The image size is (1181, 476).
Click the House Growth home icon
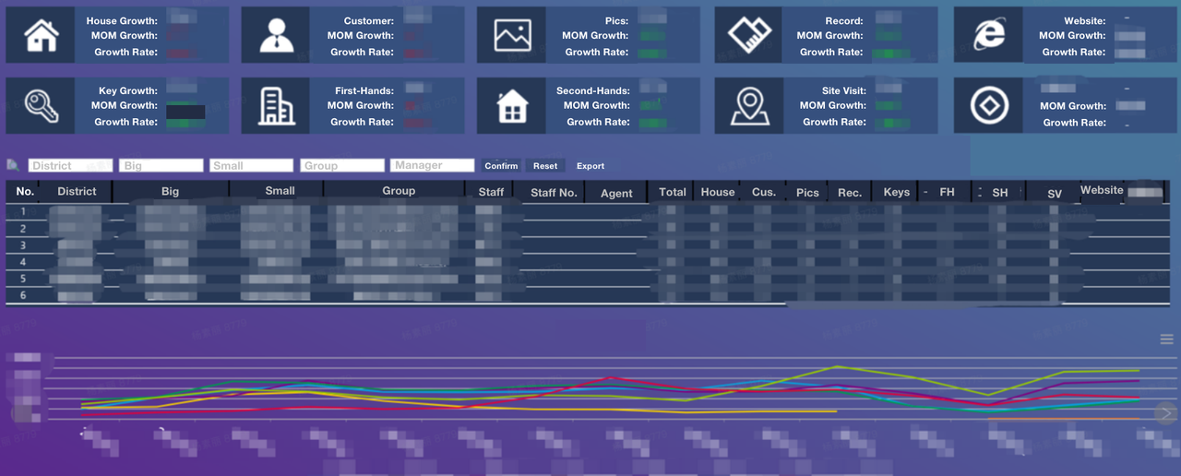coord(42,36)
